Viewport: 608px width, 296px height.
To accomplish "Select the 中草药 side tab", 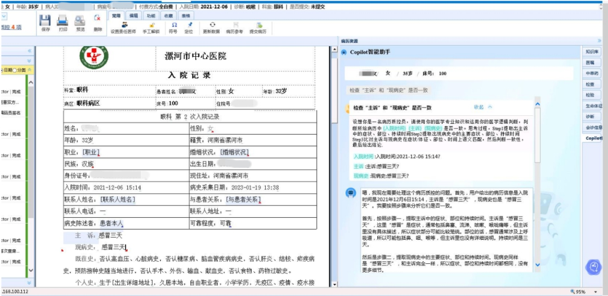I will pyautogui.click(x=592, y=73).
